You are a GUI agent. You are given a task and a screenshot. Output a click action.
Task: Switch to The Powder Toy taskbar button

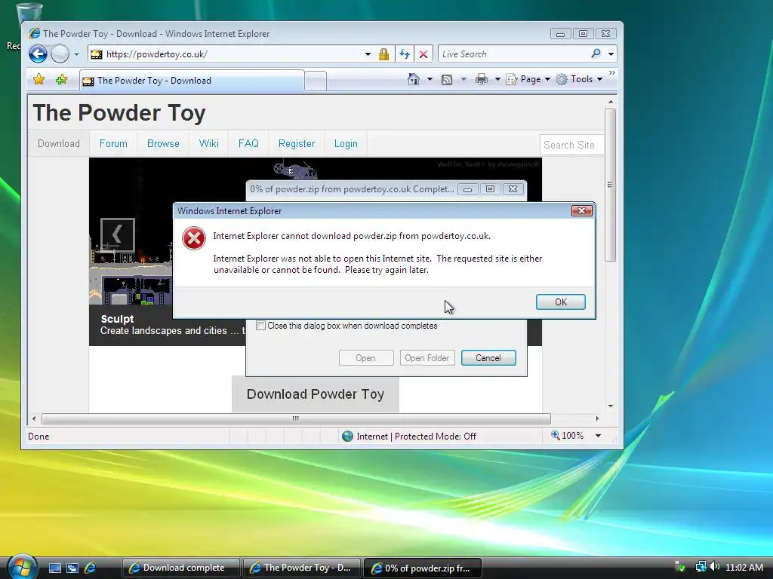tap(302, 568)
